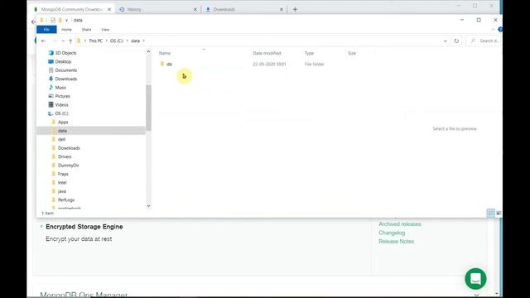Open the green chat widget button
Image resolution: width=530 pixels, height=298 pixels.
(x=475, y=279)
